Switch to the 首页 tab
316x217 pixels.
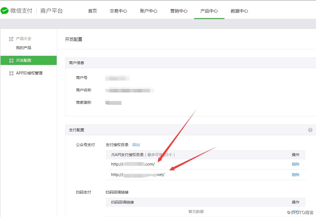pos(92,11)
